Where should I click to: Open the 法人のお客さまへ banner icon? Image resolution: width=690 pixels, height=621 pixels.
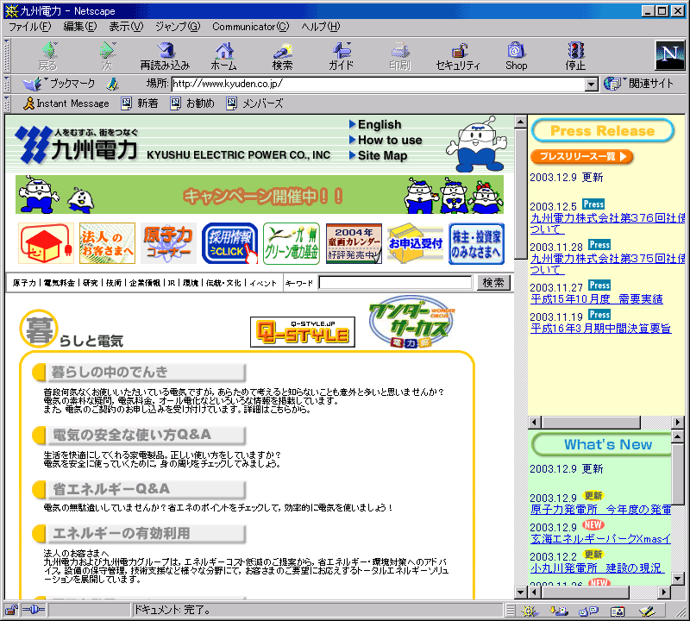point(107,243)
